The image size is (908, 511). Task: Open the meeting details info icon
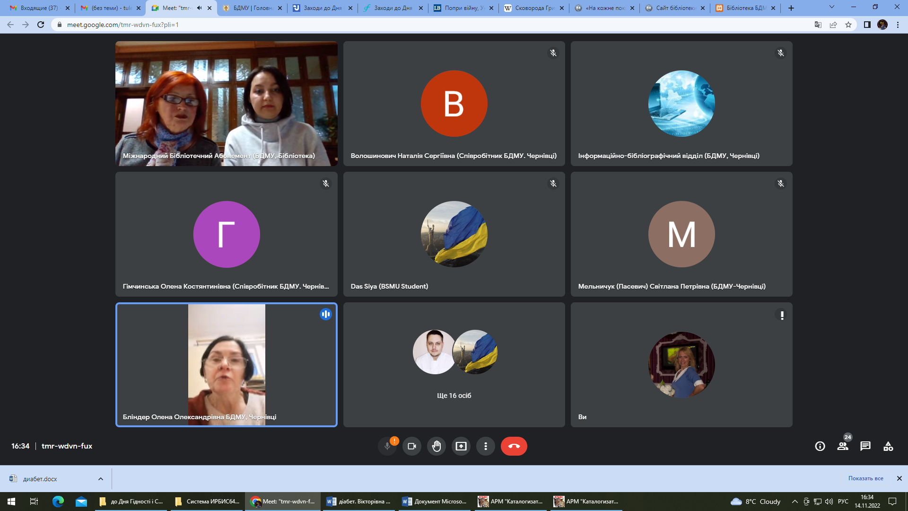(x=820, y=446)
